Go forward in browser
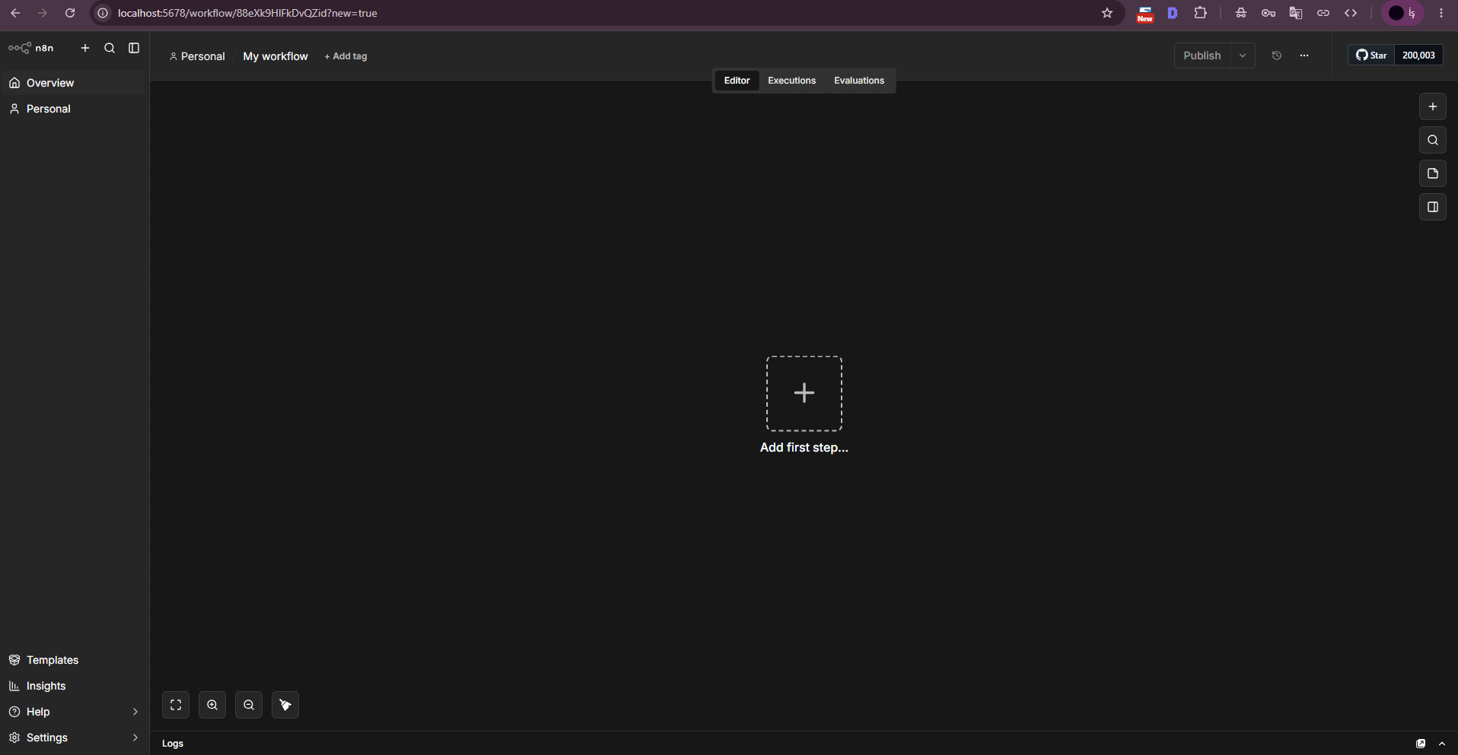The width and height of the screenshot is (1458, 755). [x=43, y=13]
